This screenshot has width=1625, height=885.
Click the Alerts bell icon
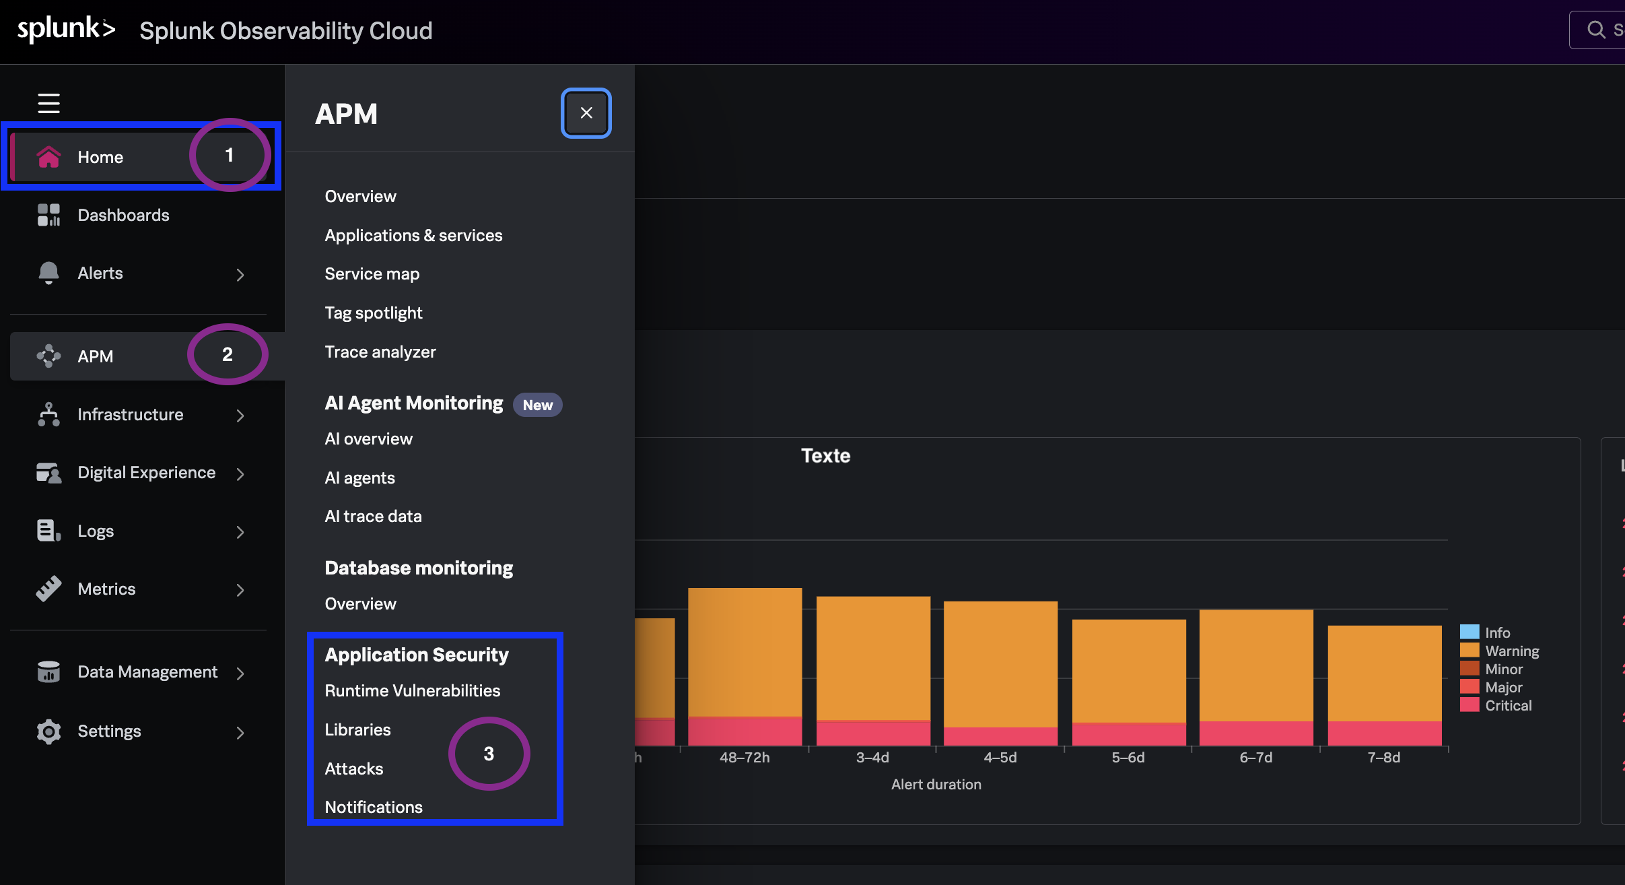coord(48,273)
